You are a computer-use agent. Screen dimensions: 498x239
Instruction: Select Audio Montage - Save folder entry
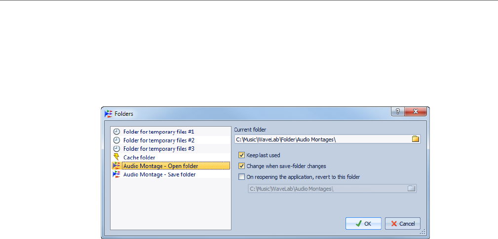click(x=159, y=174)
